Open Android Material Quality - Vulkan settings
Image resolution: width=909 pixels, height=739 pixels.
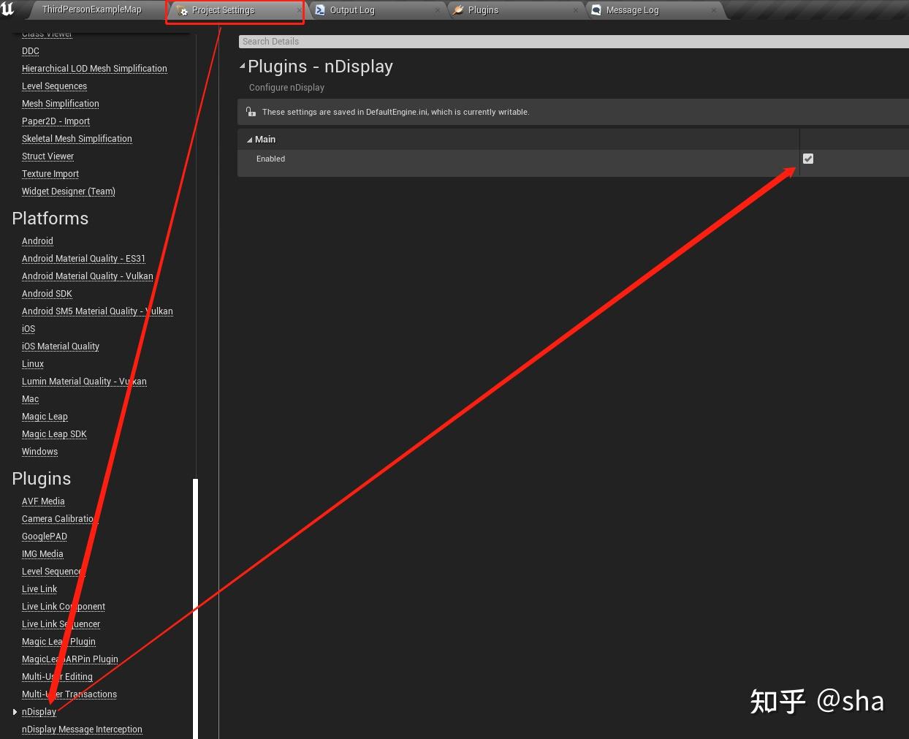click(88, 276)
